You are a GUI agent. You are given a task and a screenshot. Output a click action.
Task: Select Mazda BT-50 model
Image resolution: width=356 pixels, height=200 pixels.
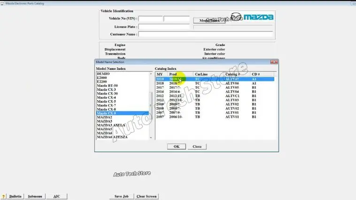pos(107,85)
